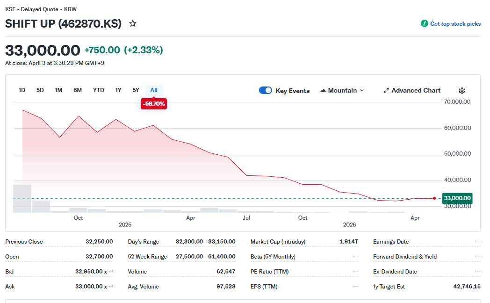Click the SHIFT UP (462870.KS) title
Screen dimensions: 490x303
[x=64, y=24]
